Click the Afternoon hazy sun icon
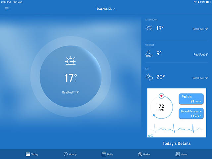The height and width of the screenshot is (159, 212). point(149,28)
